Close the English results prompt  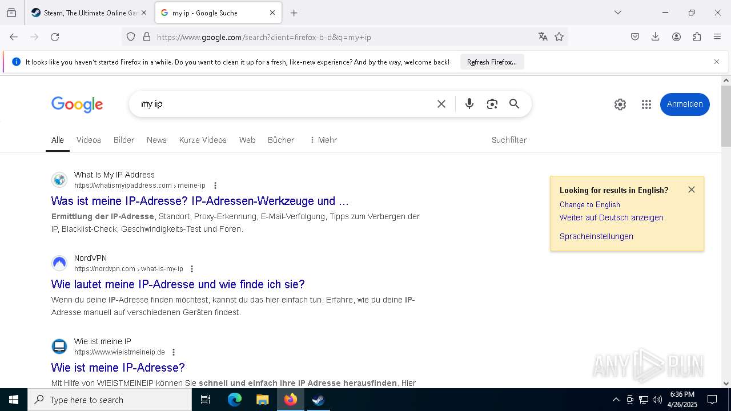[x=692, y=190]
